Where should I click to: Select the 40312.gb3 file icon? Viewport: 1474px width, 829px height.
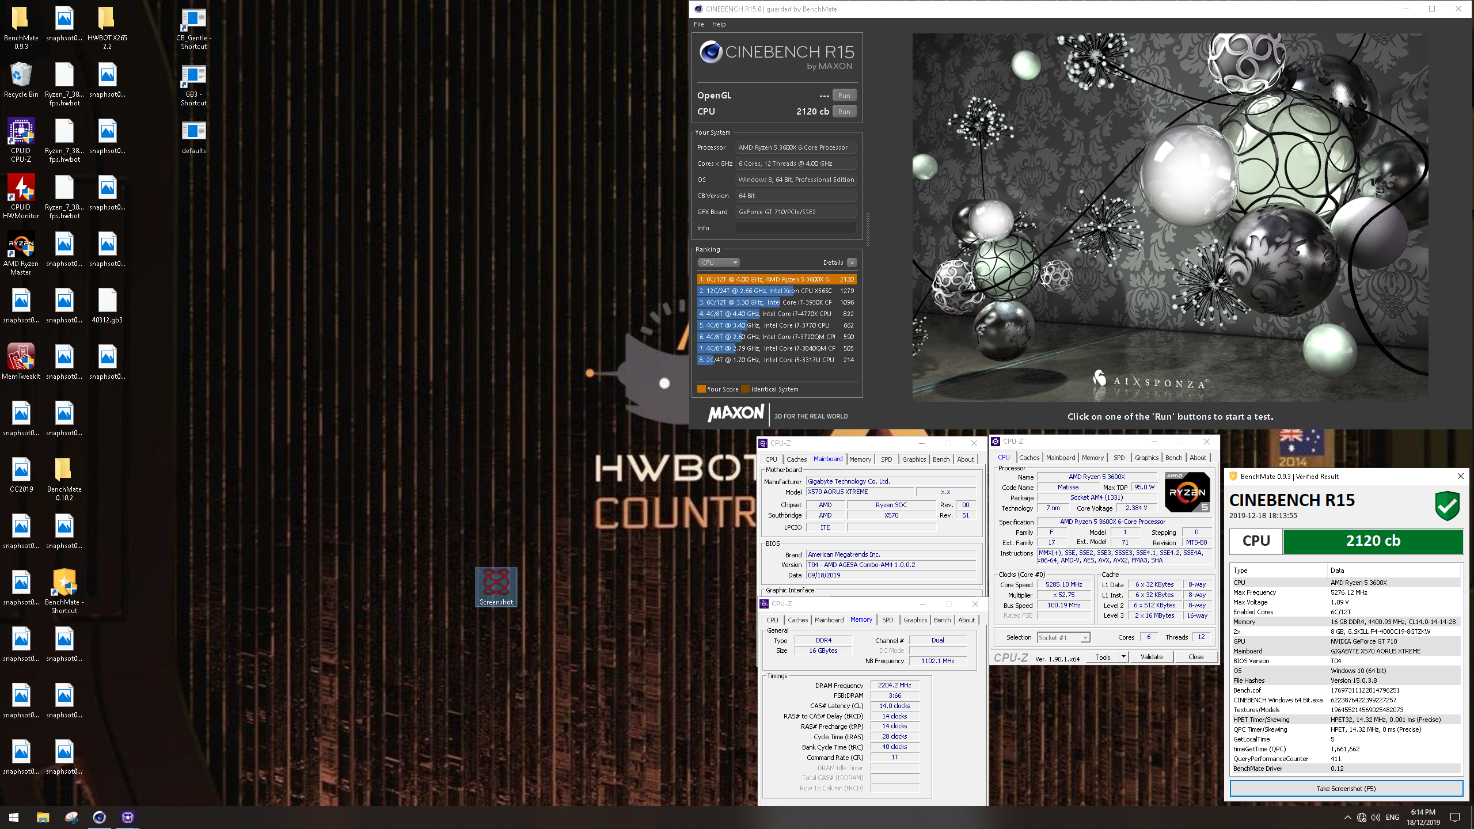107,306
